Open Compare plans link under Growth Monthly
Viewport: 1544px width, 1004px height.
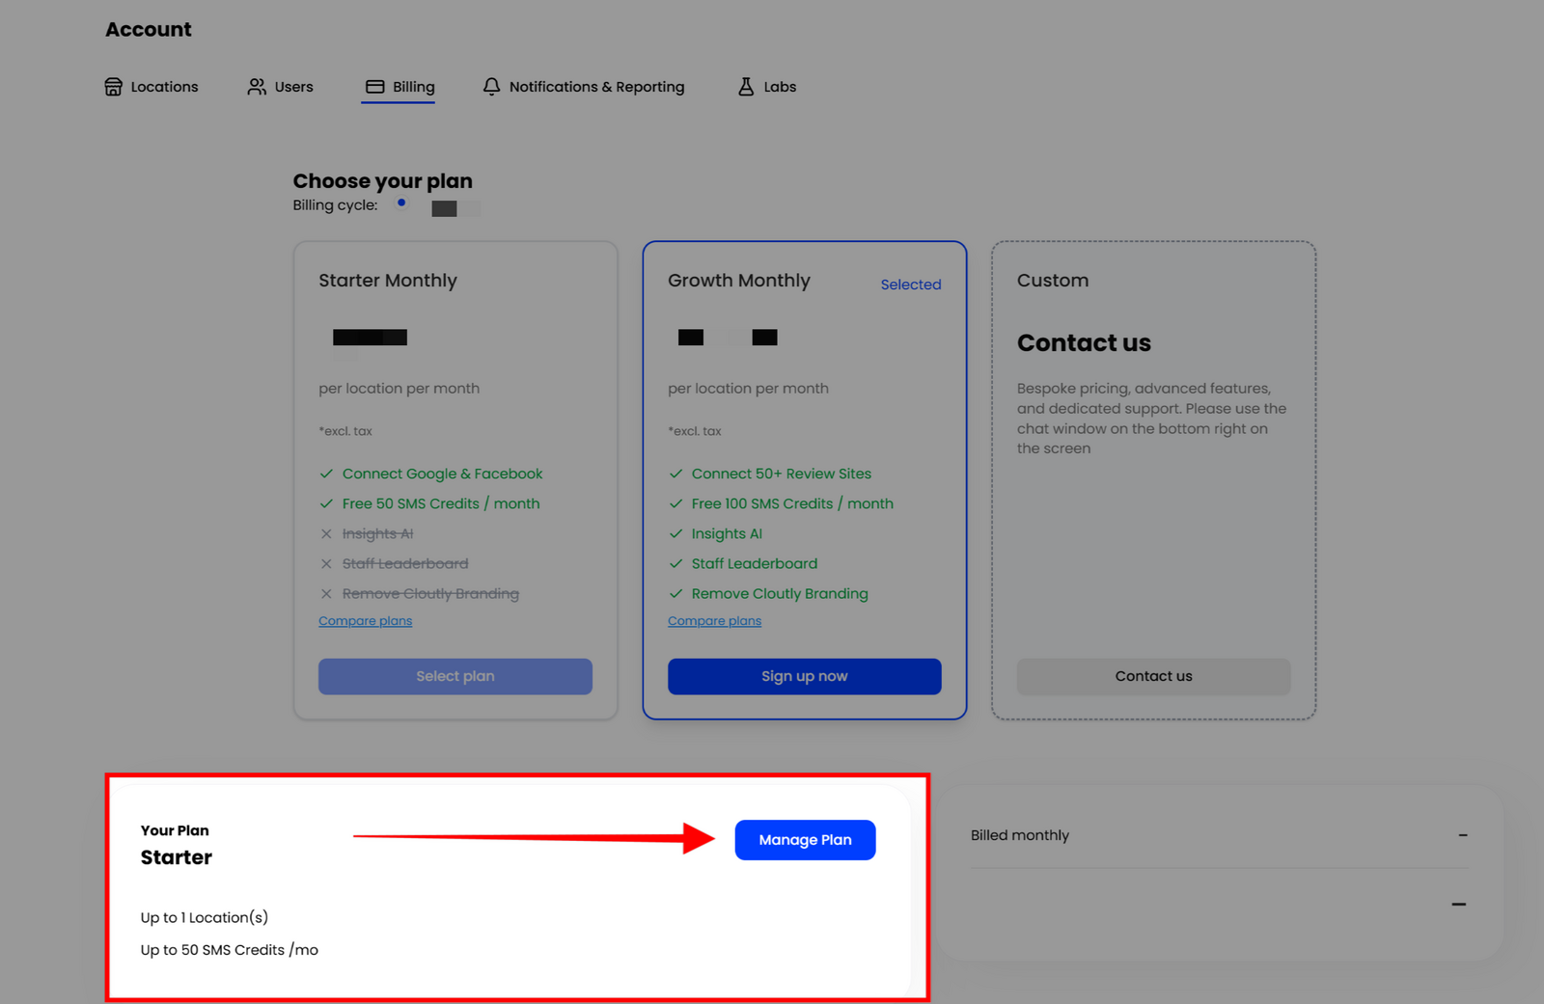coord(714,621)
